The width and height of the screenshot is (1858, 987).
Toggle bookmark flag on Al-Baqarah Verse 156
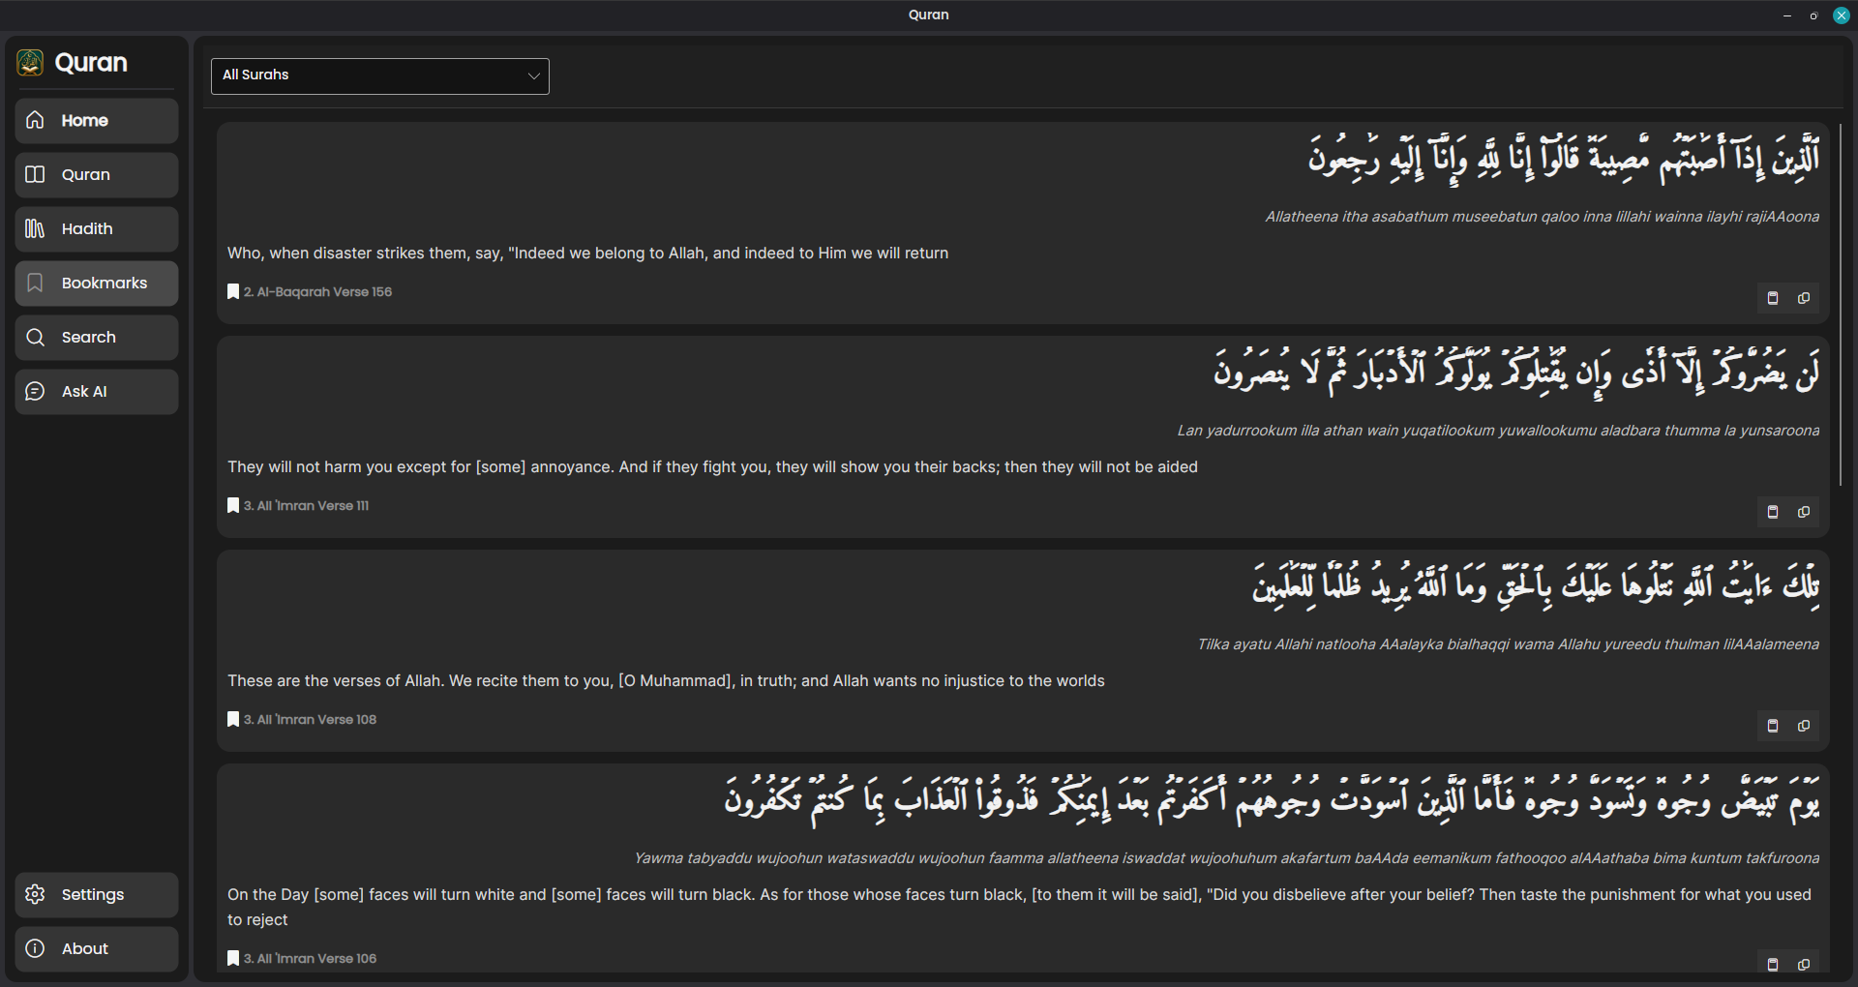click(x=233, y=291)
